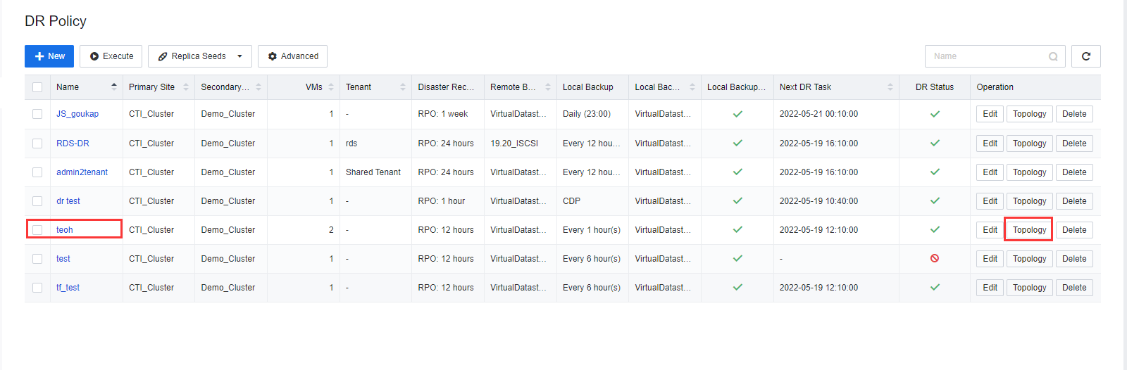Click the red blocked status icon for test
The height and width of the screenshot is (370, 1127).
pyautogui.click(x=935, y=258)
